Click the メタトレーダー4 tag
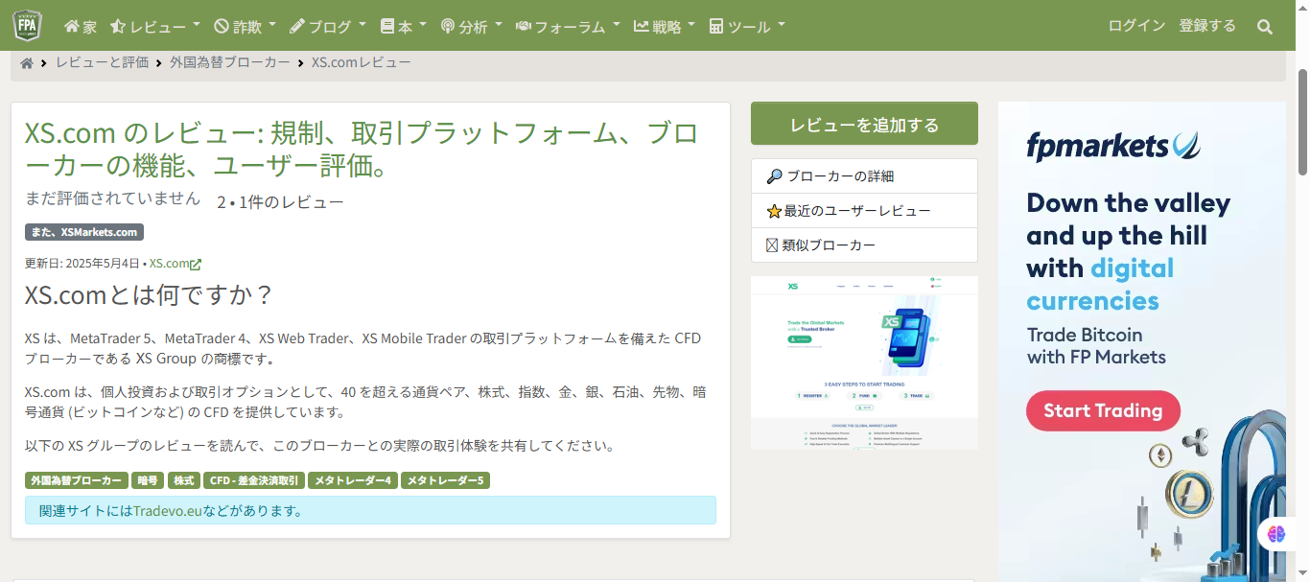The height and width of the screenshot is (582, 1310). [352, 480]
